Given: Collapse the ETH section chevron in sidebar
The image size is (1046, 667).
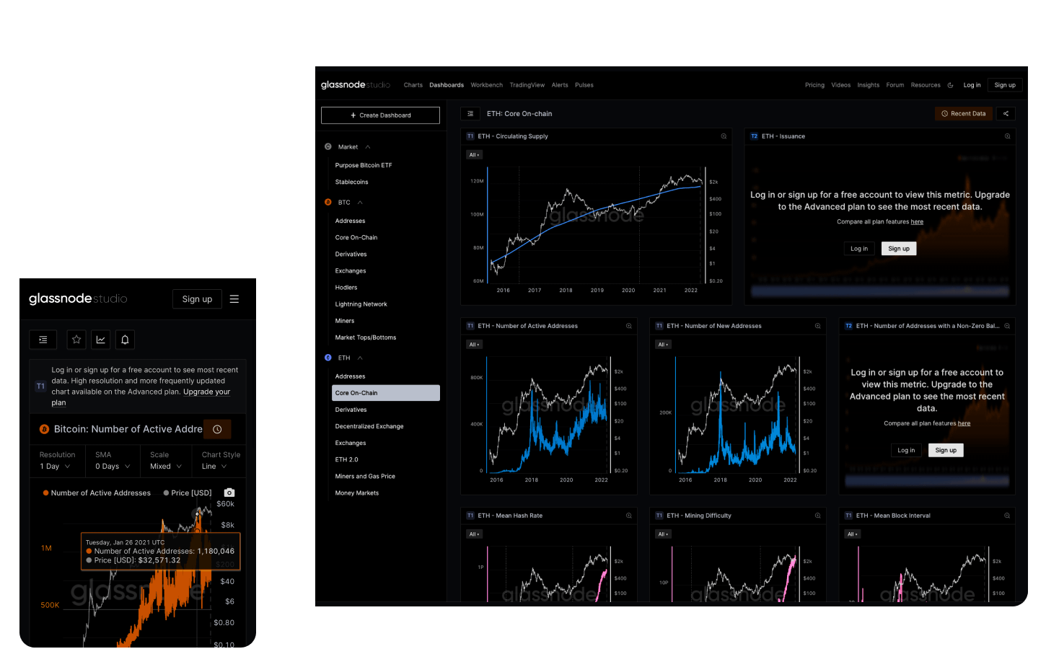Looking at the screenshot, I should tap(360, 358).
